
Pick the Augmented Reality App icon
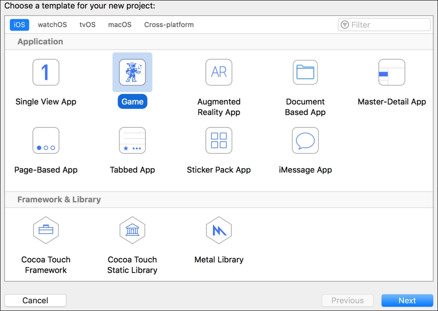pos(219,72)
